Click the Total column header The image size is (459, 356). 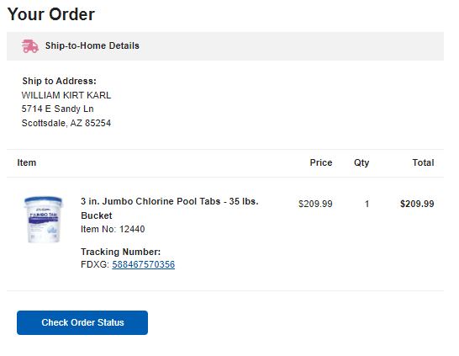click(x=423, y=162)
